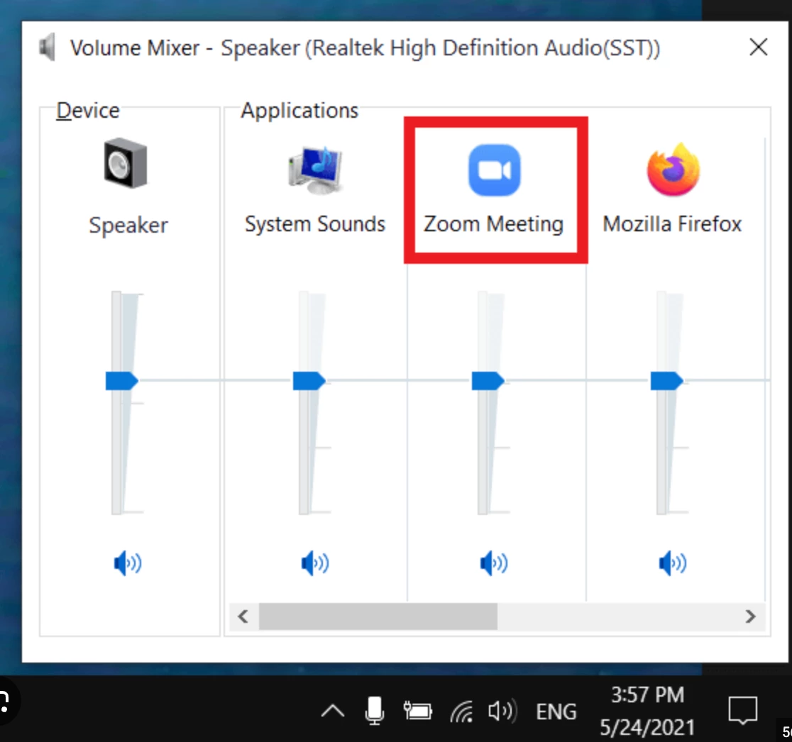
Task: Click the System Sounds icon
Action: click(x=315, y=170)
